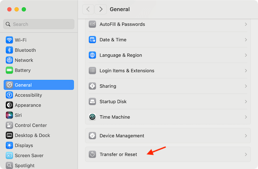258x169 pixels.
Task: Go back with the left arrow button
Action: pos(88,9)
